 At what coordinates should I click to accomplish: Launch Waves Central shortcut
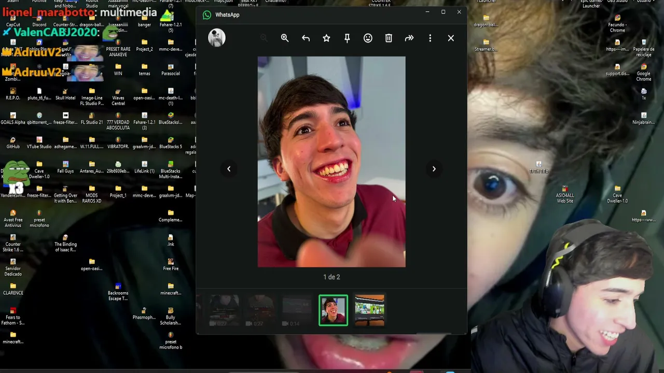coord(118,96)
